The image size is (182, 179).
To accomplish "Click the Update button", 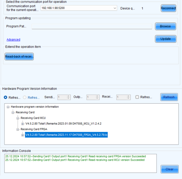I will [166, 39].
